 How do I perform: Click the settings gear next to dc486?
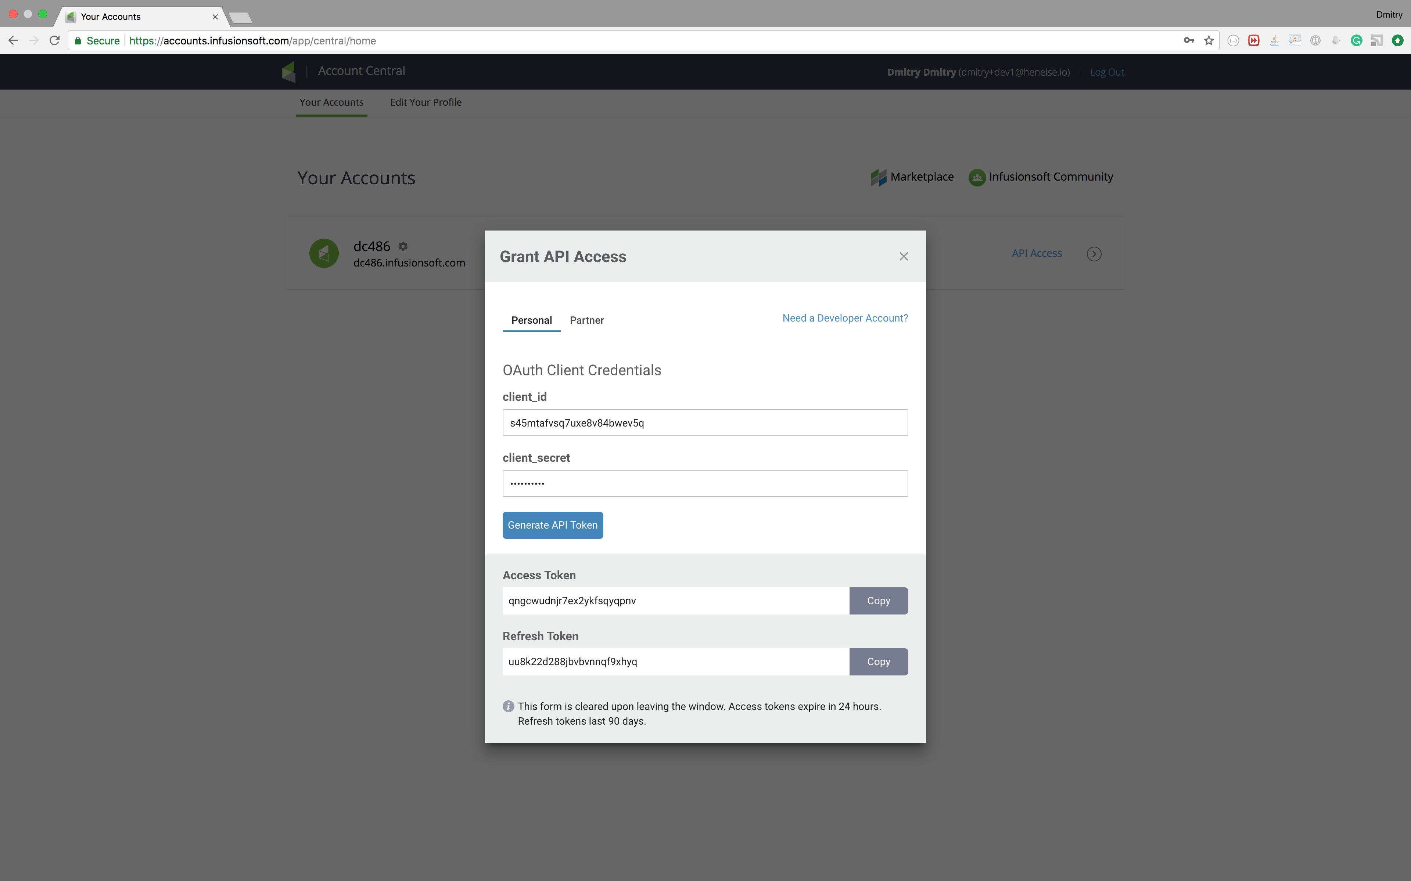pos(403,246)
